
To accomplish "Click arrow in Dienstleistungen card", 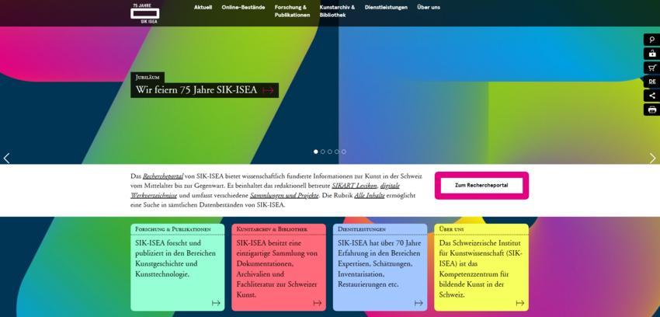I will 419,303.
